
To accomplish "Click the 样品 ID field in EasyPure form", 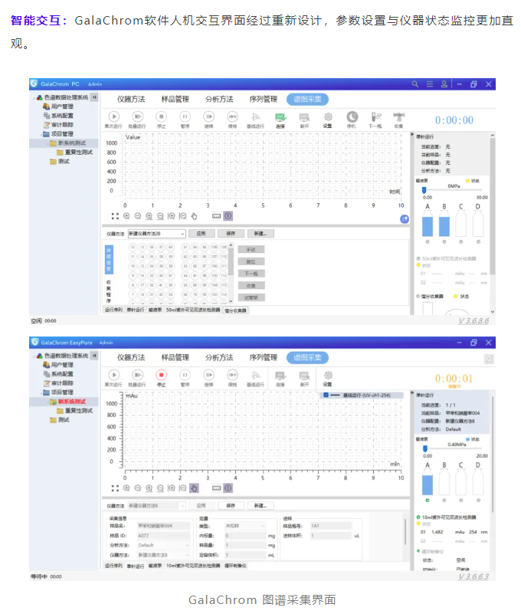I will (x=164, y=536).
